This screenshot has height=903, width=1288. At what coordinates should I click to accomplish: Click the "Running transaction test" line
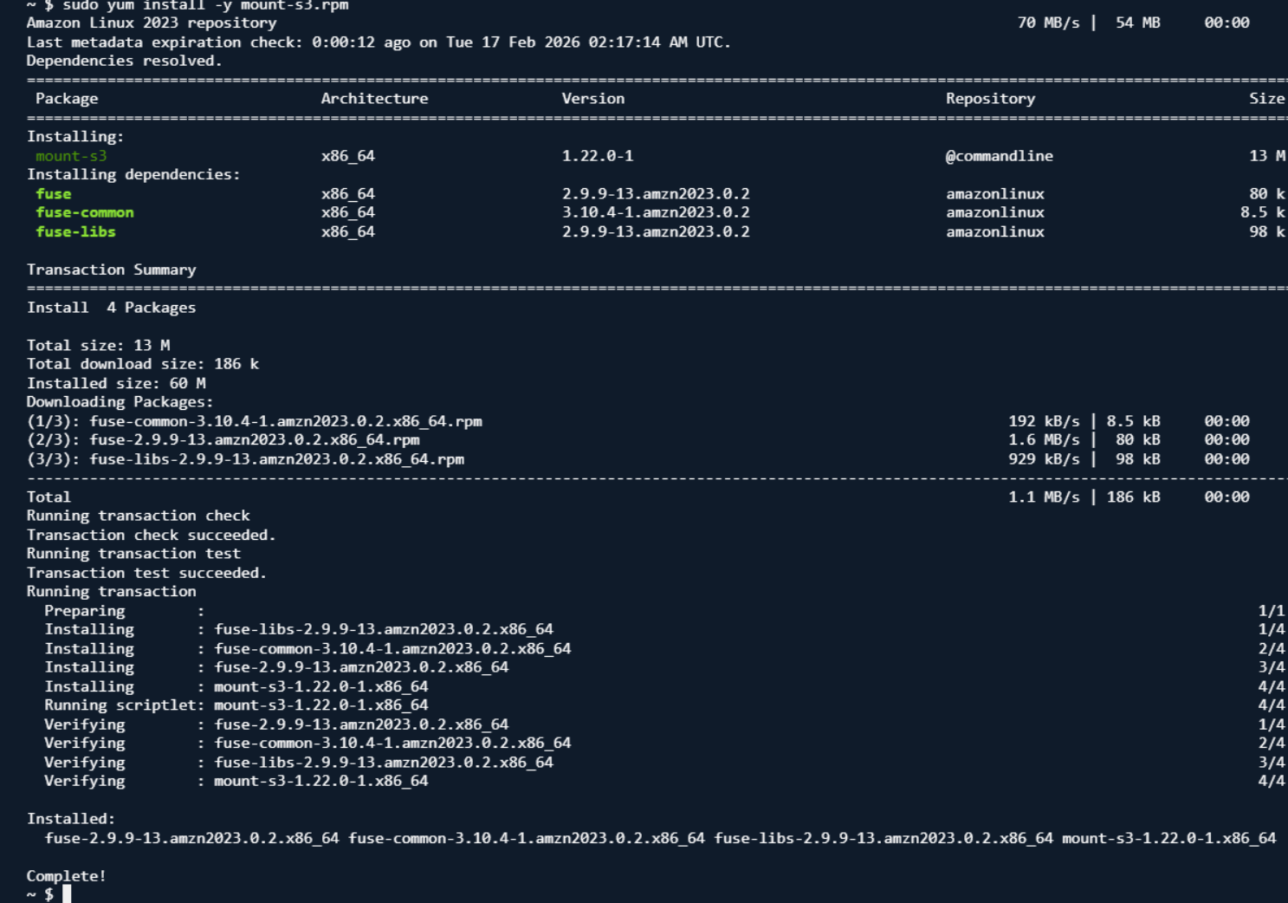click(x=134, y=554)
